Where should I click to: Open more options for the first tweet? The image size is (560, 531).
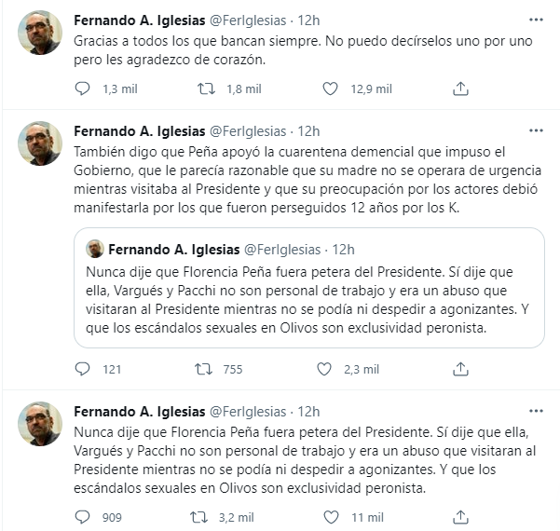click(536, 20)
